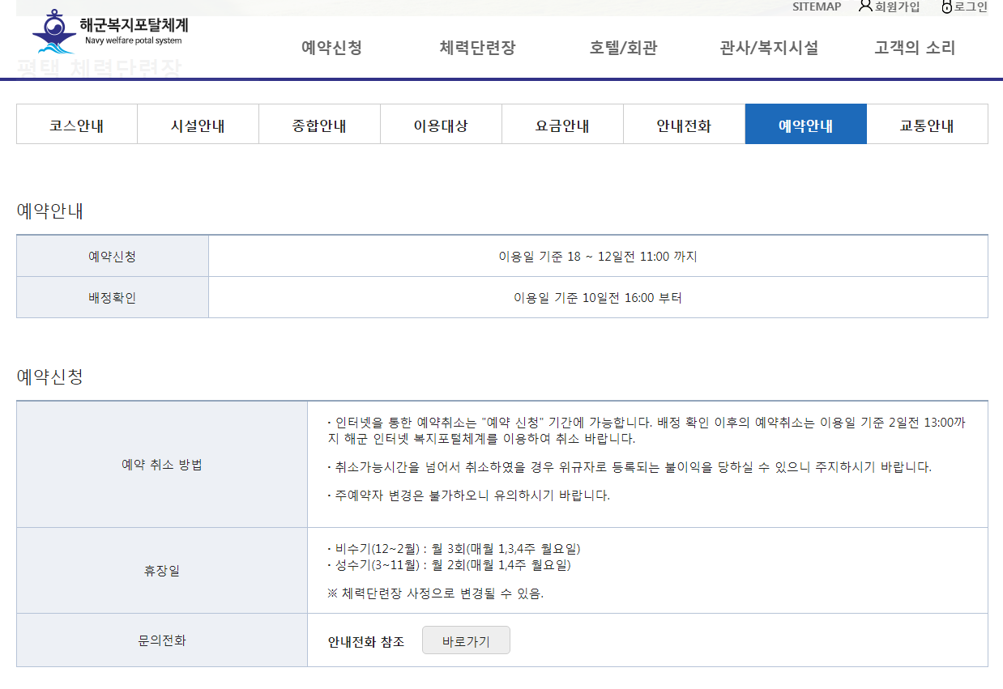
Task: Click the padlock icon beside 로그인
Action: point(947,6)
